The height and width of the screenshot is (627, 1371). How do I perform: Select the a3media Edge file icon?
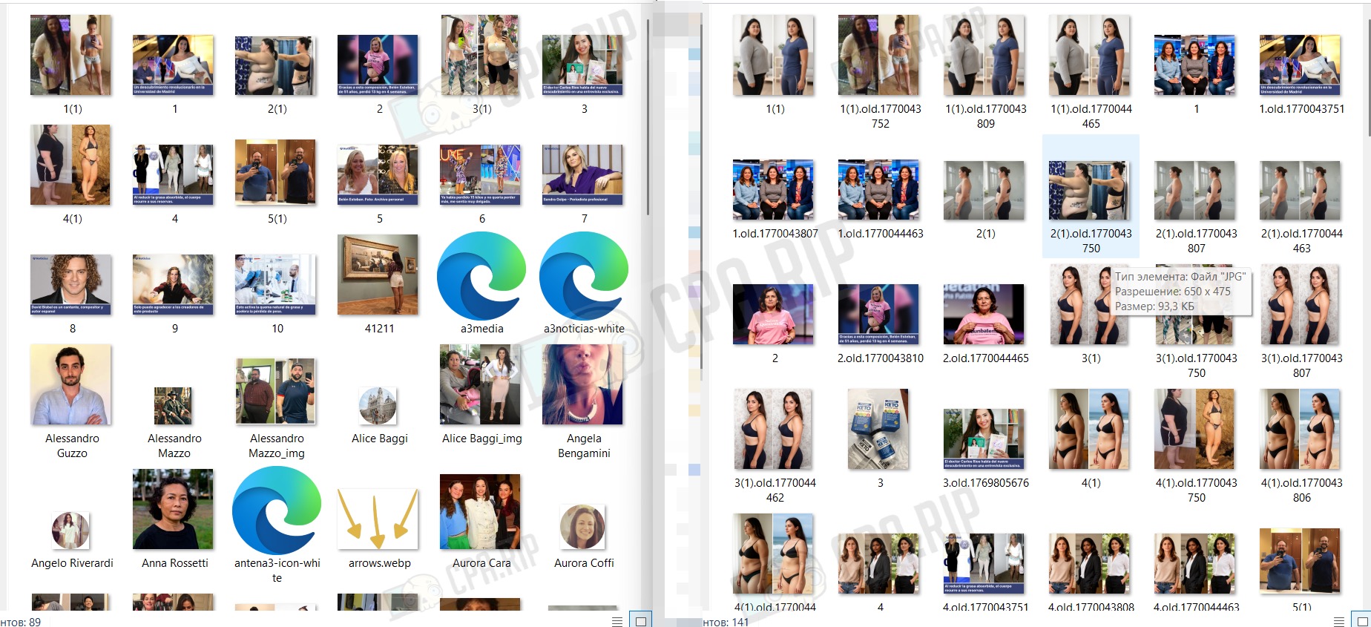481,276
